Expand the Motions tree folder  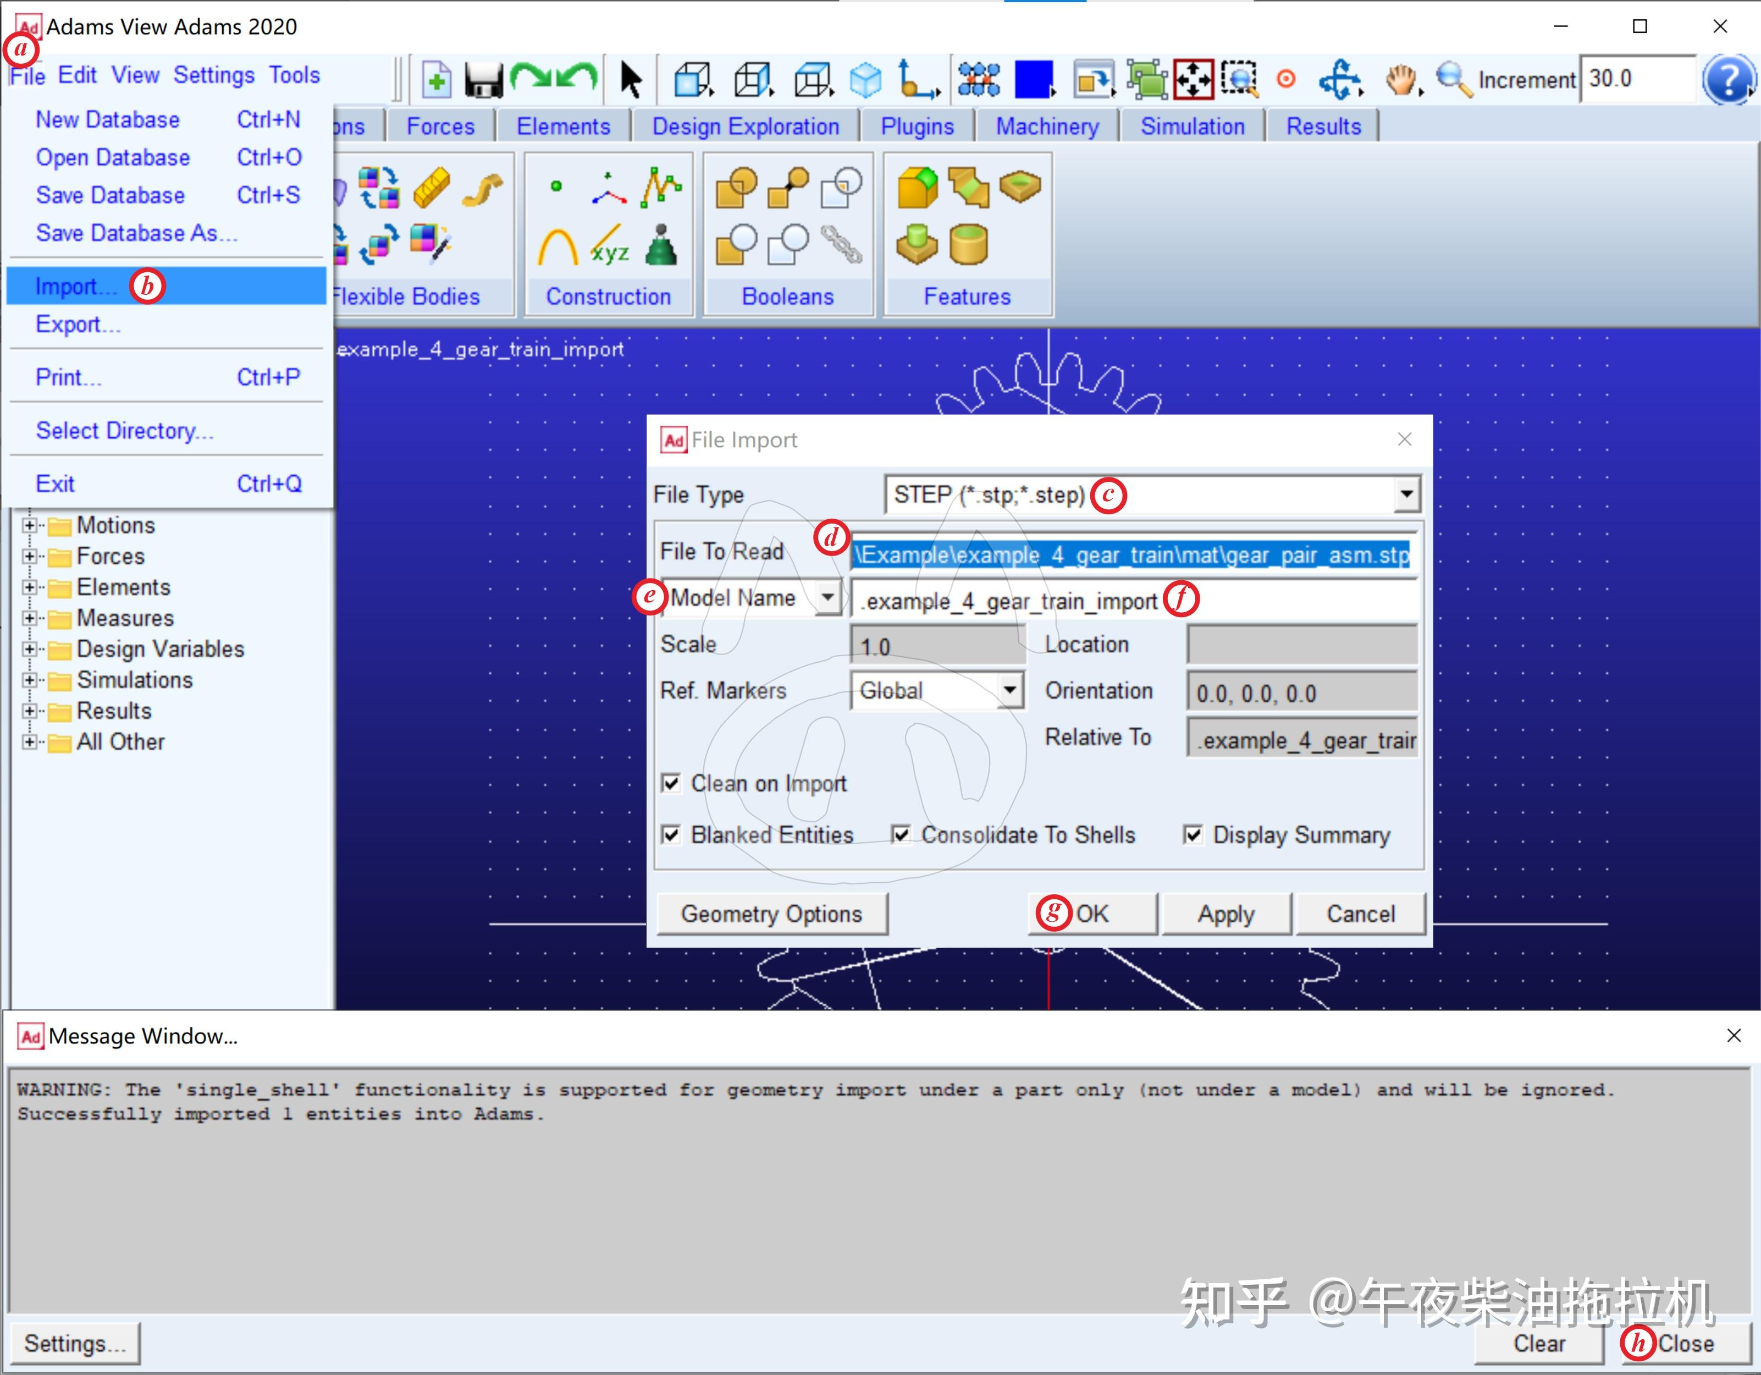(30, 525)
